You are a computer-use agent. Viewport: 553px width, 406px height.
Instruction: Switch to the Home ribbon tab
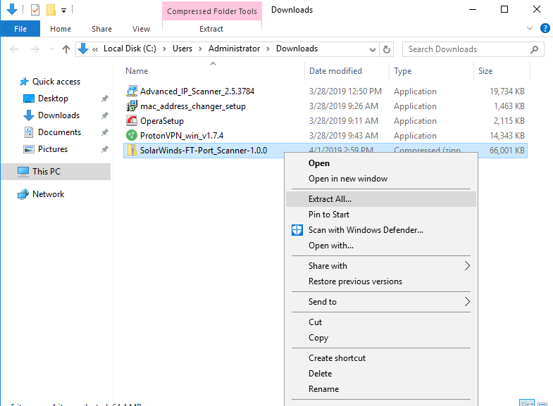tap(61, 29)
